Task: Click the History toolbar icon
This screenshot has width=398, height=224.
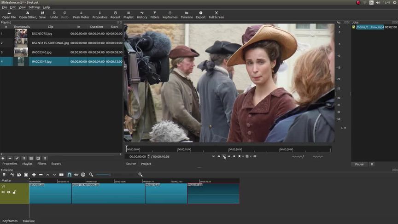Action: coord(142,15)
